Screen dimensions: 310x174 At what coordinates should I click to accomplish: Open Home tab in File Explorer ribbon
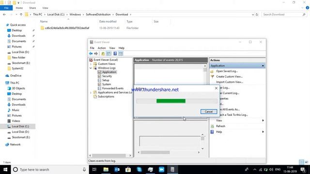pyautogui.click(x=19, y=8)
